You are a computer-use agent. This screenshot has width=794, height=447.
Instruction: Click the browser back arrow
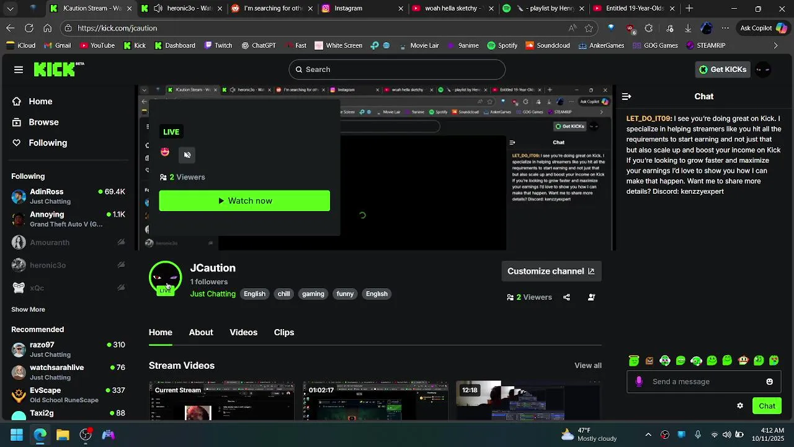pyautogui.click(x=10, y=28)
